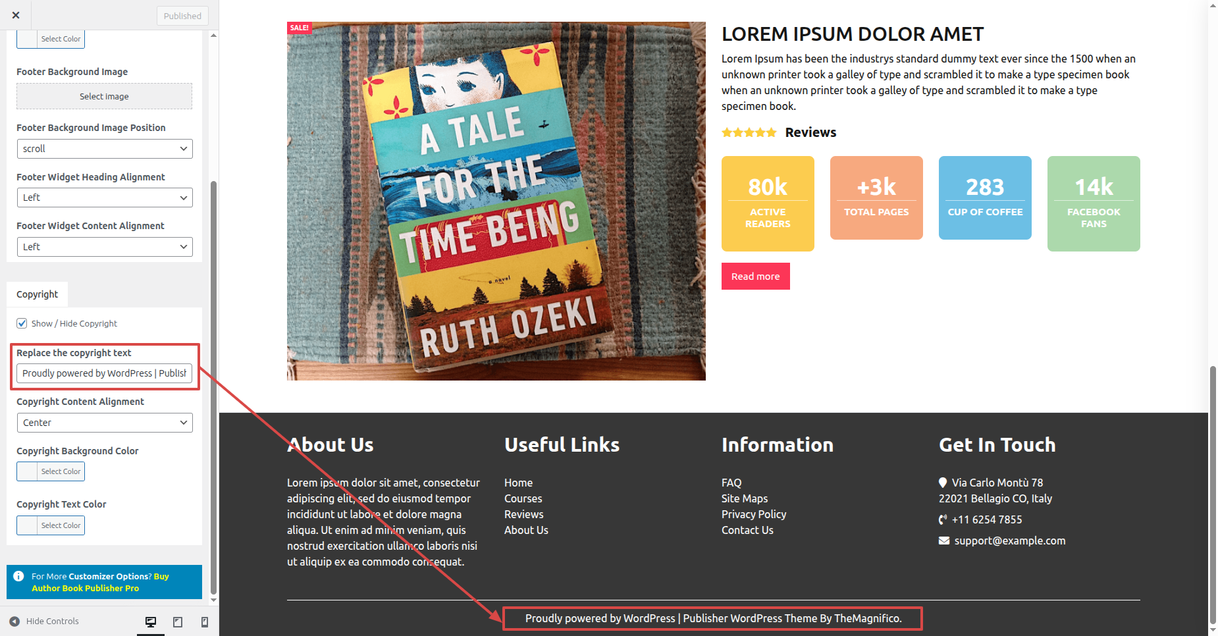Expand Footer Widget Content Alignment dropdown

104,247
